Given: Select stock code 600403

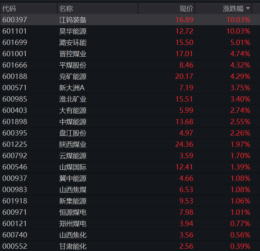Looking at the screenshot, I should [15, 111].
